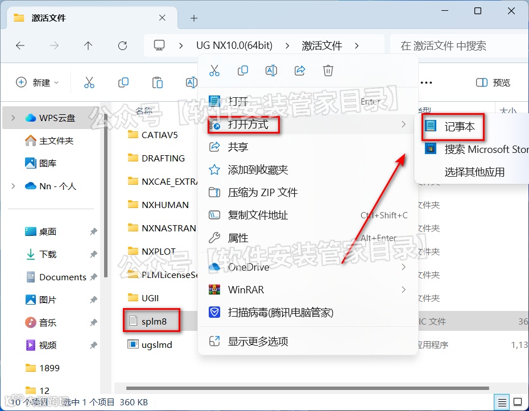
Task: Open 下载 in the sidebar
Action: [41, 254]
